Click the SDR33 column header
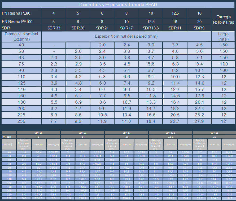This screenshot has height=201, width=236. 54,28
